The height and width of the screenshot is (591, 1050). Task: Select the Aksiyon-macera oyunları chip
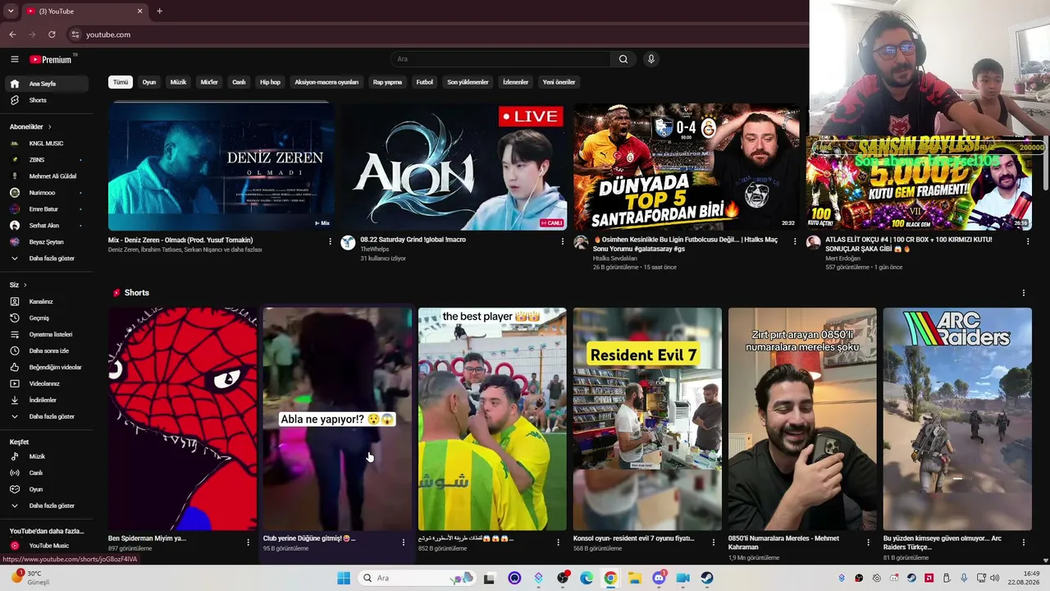point(326,82)
